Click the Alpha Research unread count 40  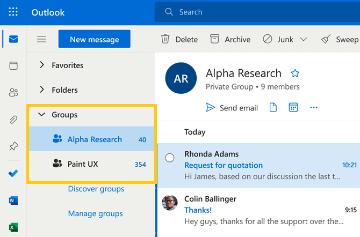pos(142,139)
